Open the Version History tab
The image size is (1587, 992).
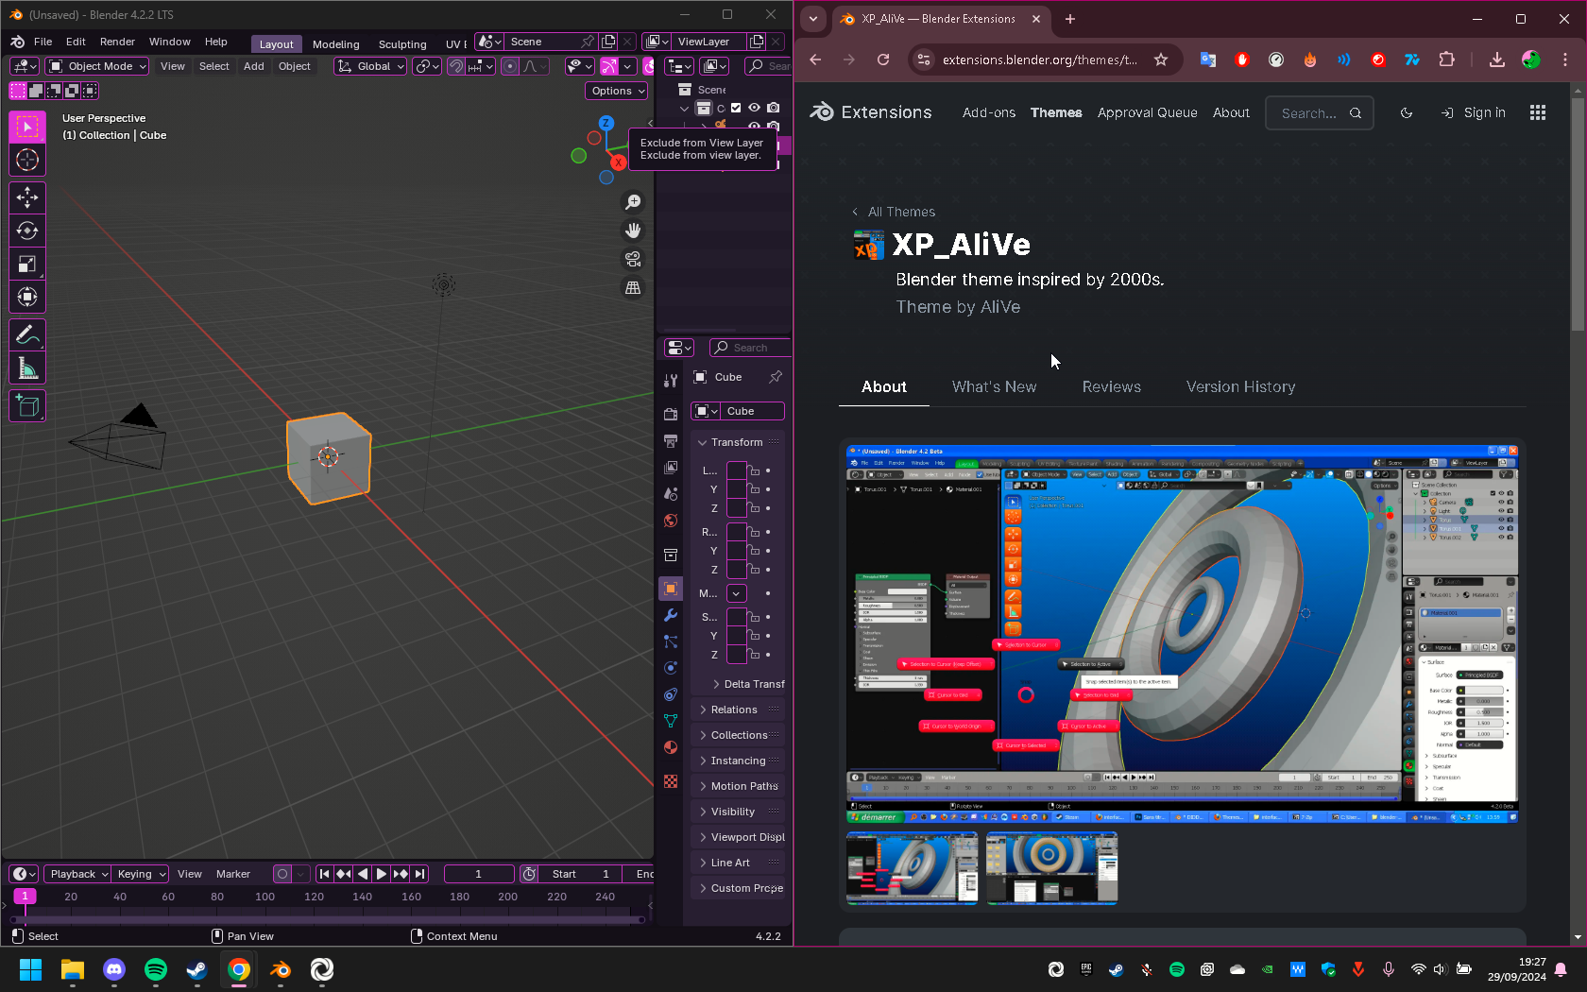coord(1240,387)
